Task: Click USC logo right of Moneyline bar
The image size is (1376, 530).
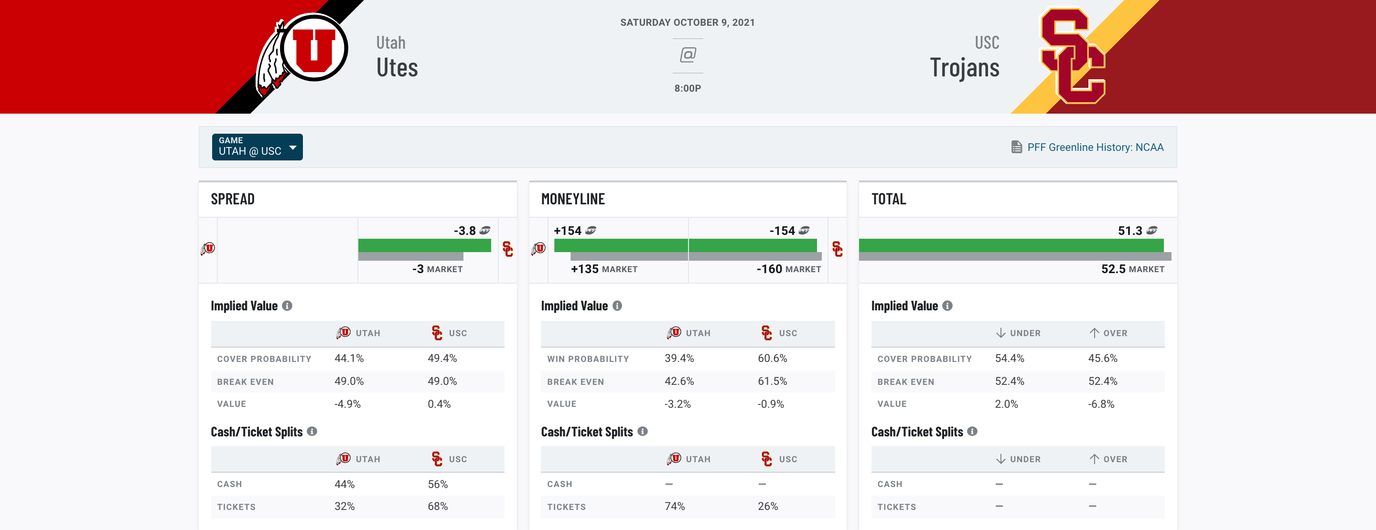Action: click(x=838, y=249)
